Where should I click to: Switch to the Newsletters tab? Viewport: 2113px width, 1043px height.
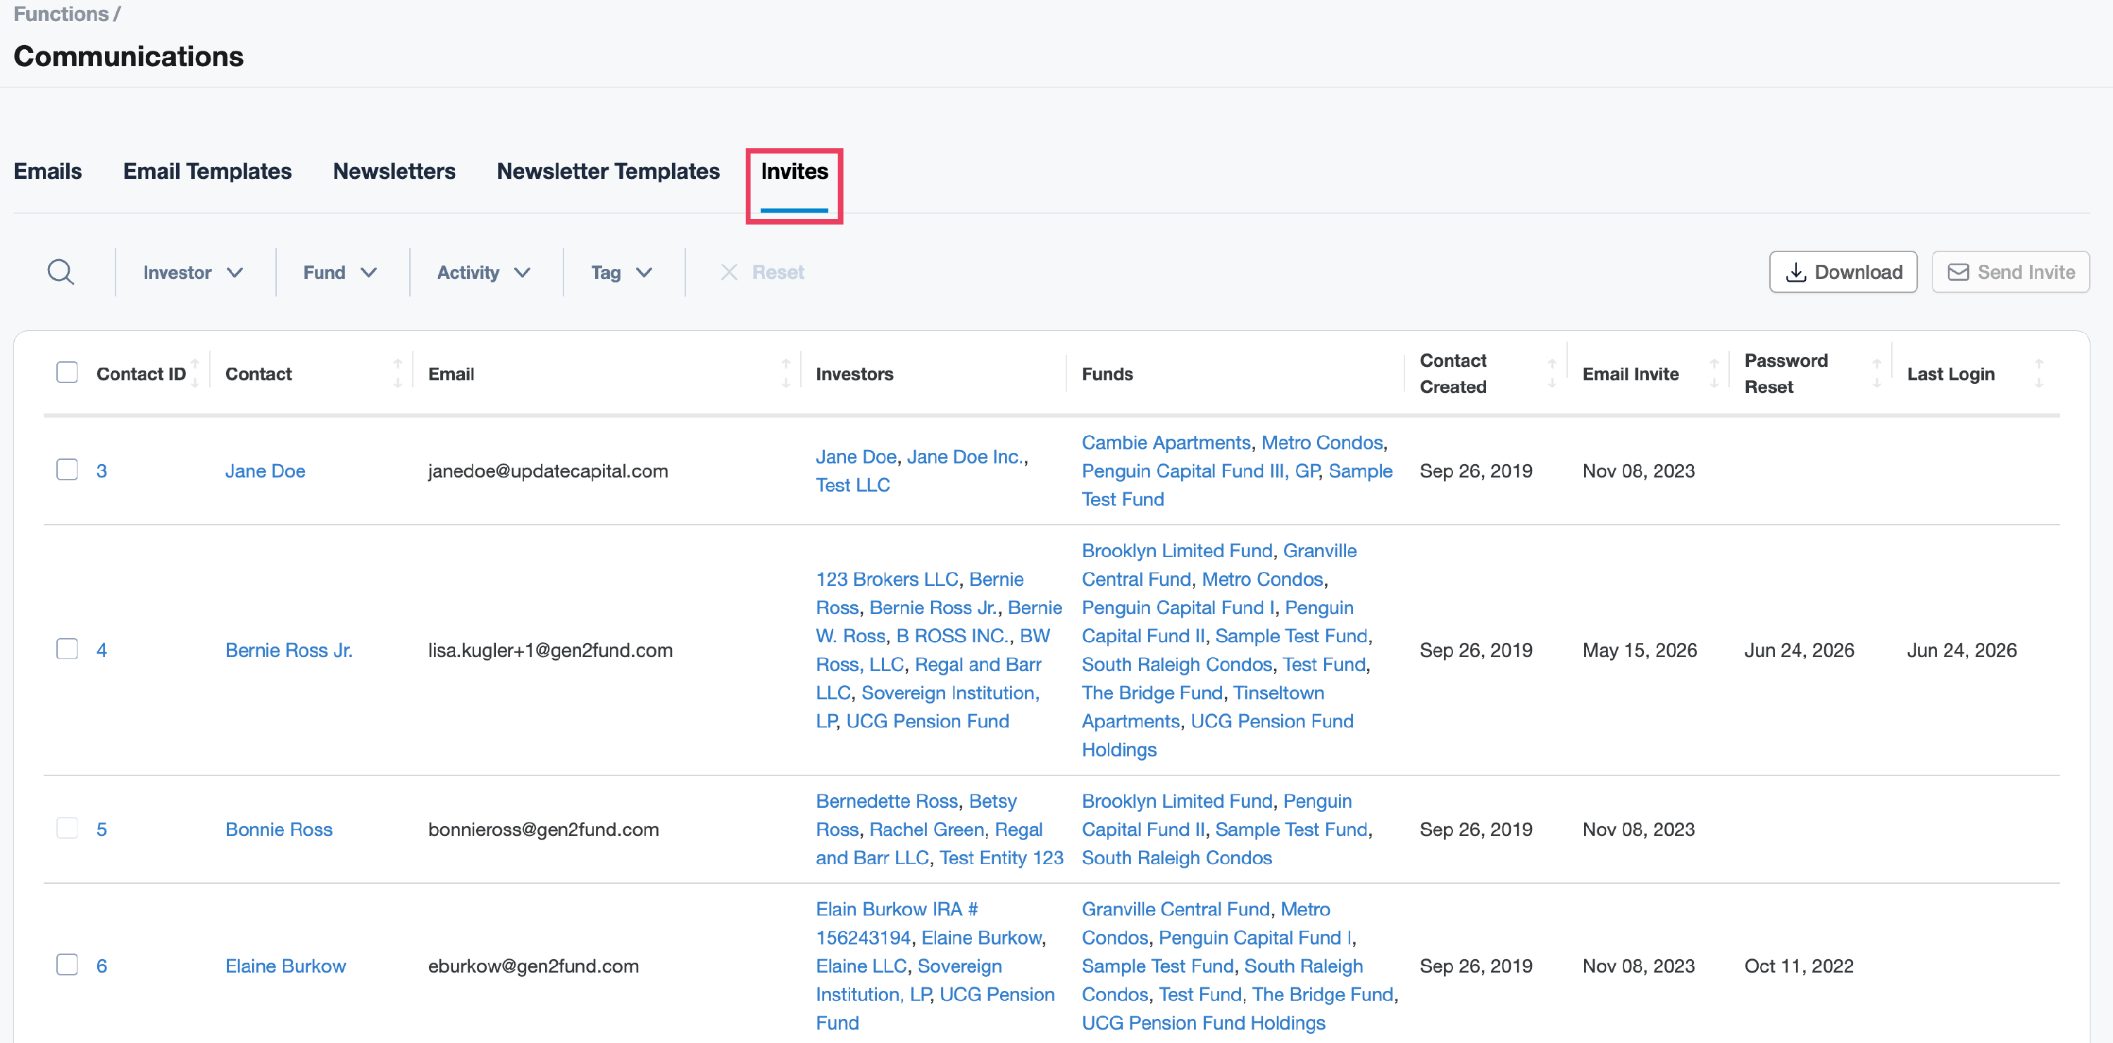(394, 171)
